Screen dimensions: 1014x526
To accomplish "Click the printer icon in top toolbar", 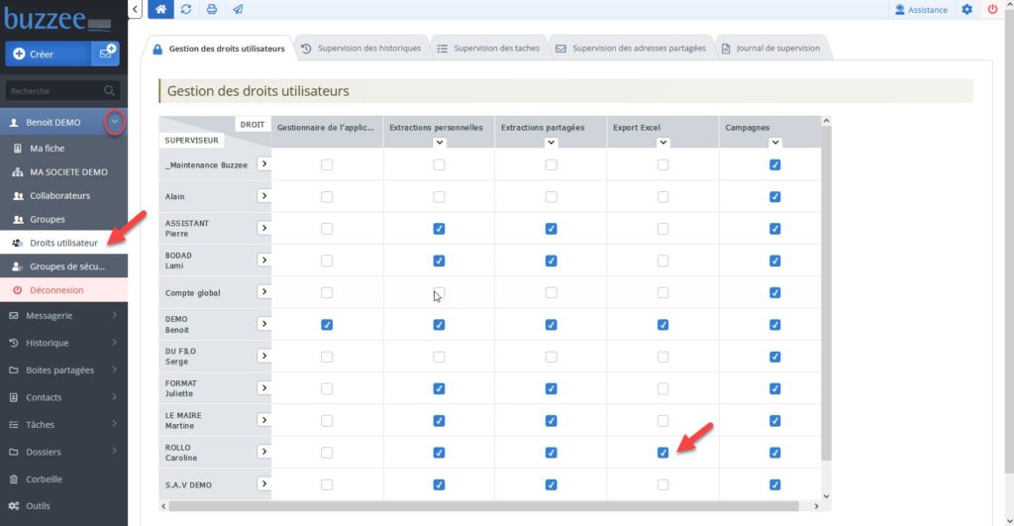I will [x=212, y=9].
